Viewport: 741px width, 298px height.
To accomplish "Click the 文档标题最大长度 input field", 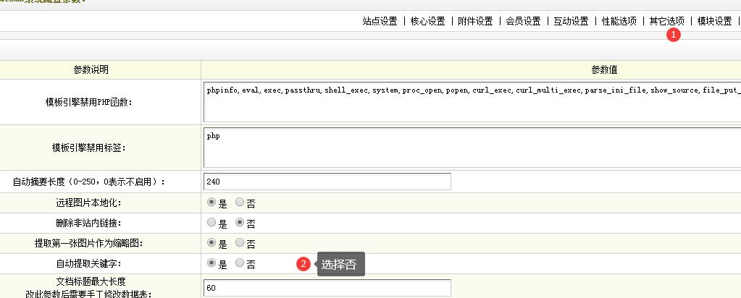I will 327,288.
